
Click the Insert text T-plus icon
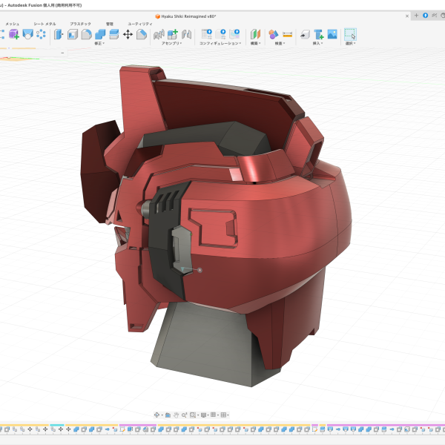[319, 35]
